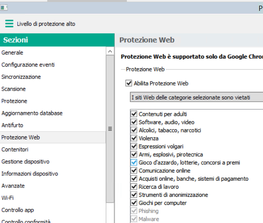Select Controllo app section
The width and height of the screenshot is (263, 223).
click(x=18, y=210)
